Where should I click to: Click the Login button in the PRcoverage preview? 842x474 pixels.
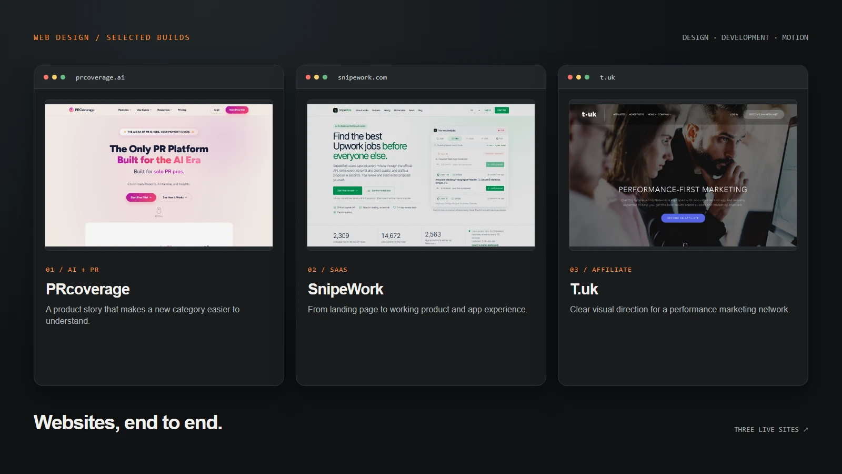(x=217, y=110)
